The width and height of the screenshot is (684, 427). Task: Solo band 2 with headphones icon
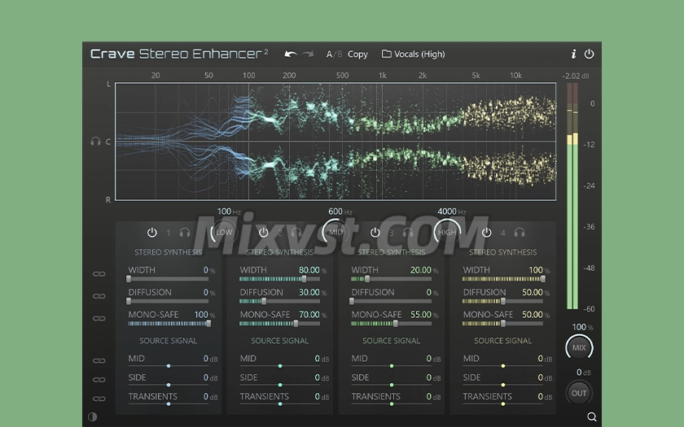(296, 233)
